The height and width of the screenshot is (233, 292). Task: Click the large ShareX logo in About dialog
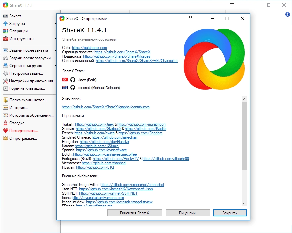point(214,59)
